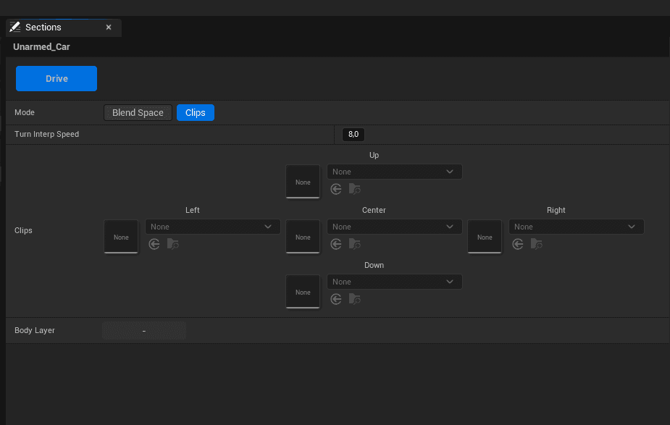670x425 pixels.
Task: Switch Mode to Clips
Action: pyautogui.click(x=196, y=113)
